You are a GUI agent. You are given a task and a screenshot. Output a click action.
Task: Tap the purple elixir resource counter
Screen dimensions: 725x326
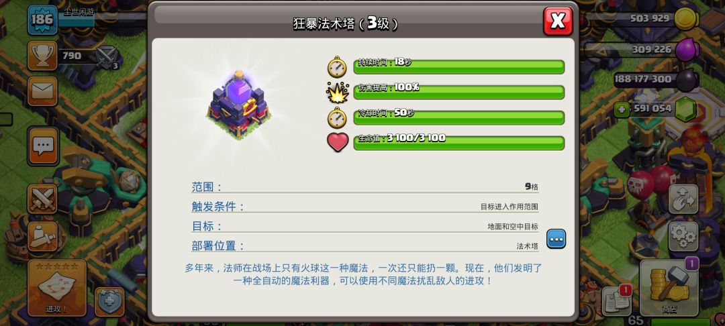642,49
